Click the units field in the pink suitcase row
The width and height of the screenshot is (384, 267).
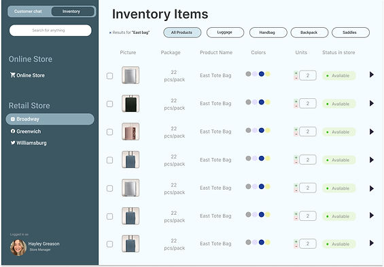tap(308, 131)
